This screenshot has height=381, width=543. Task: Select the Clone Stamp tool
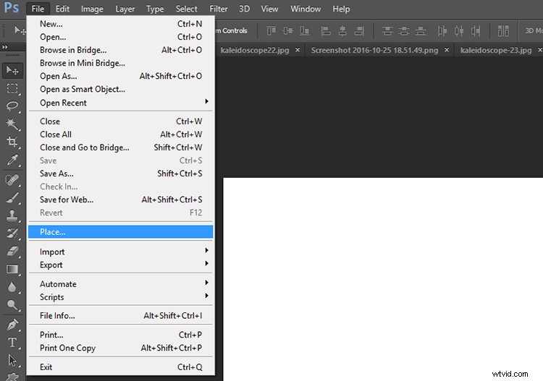[12, 215]
